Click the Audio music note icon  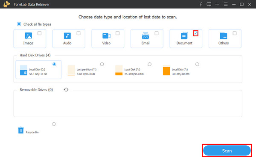tap(67, 35)
